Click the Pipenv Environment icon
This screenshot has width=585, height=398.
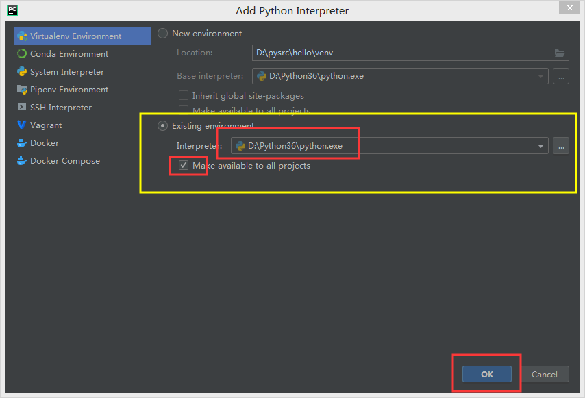[x=22, y=90]
